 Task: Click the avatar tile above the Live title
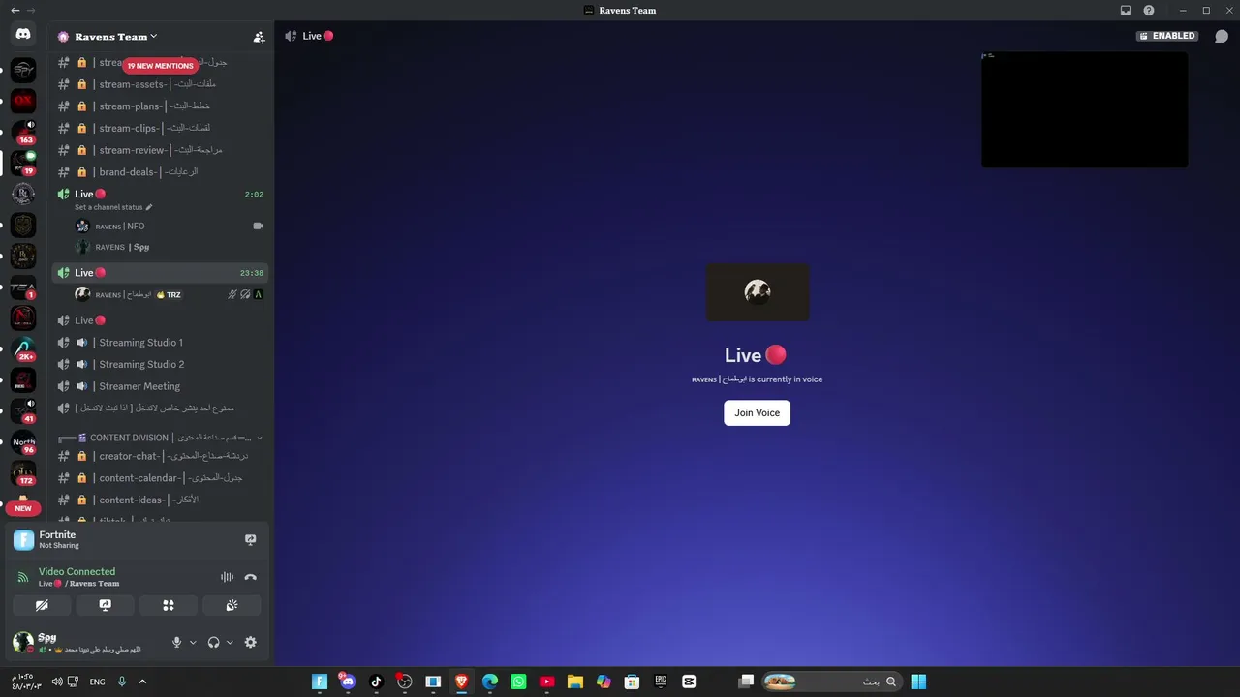758,292
